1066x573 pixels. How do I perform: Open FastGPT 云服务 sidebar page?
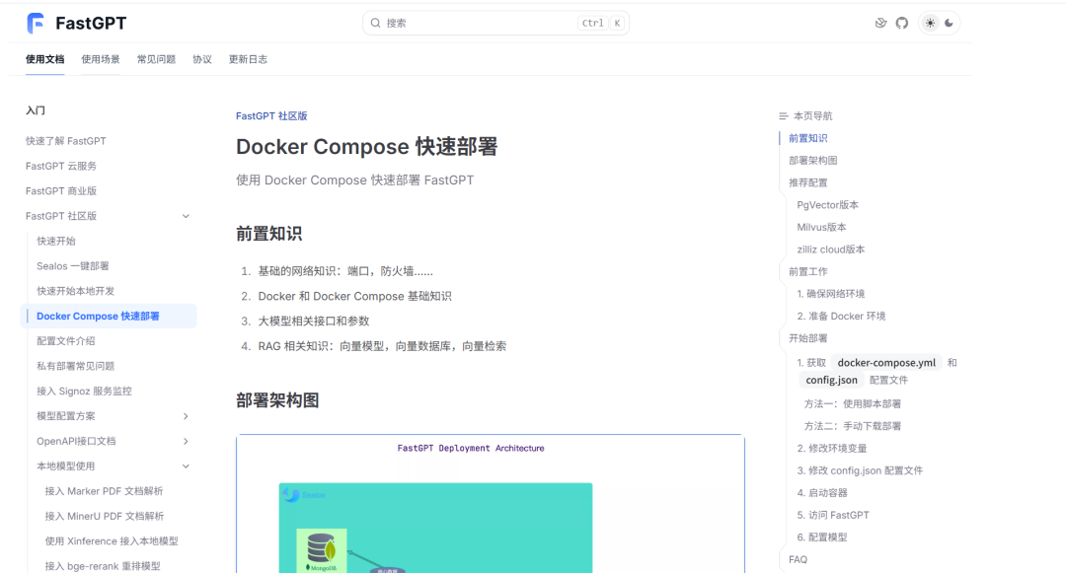click(61, 166)
